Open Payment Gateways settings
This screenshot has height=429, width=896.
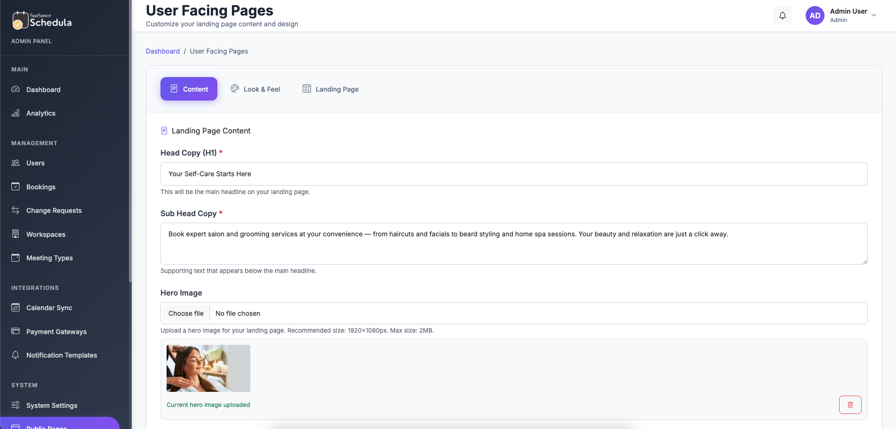click(x=56, y=332)
